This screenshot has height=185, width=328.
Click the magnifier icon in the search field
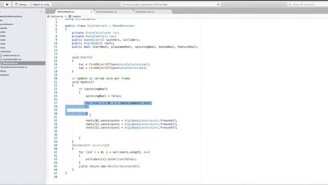290,5
